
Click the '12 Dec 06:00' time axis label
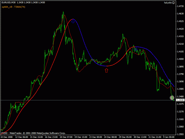[x=22, y=137]
